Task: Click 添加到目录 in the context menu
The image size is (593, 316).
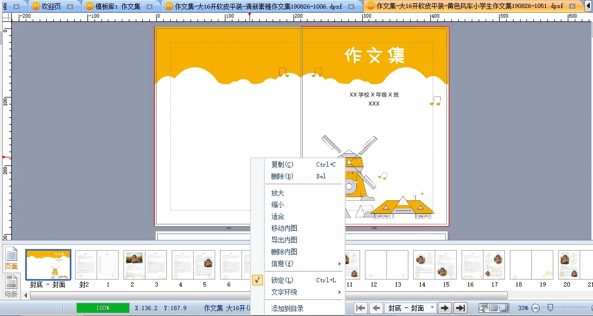Action: (287, 309)
